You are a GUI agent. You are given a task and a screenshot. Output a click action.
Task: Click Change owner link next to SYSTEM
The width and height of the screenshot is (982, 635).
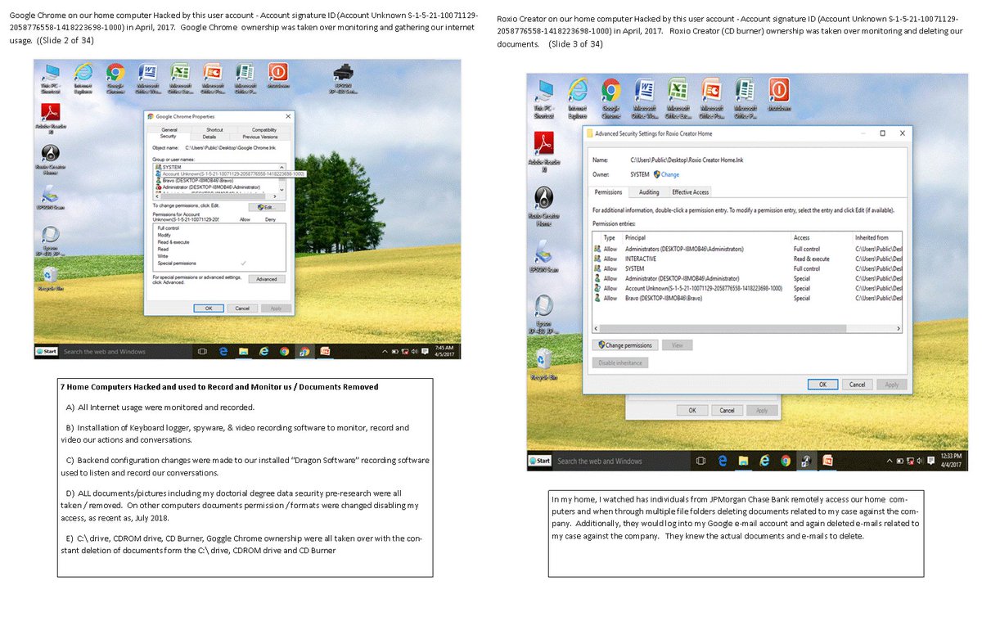click(669, 174)
